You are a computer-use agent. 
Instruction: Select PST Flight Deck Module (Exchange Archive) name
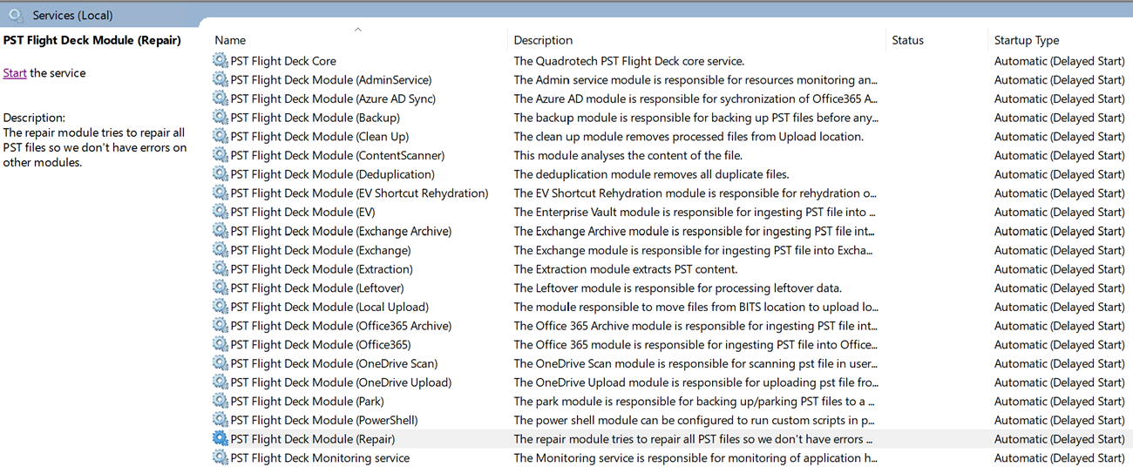342,231
